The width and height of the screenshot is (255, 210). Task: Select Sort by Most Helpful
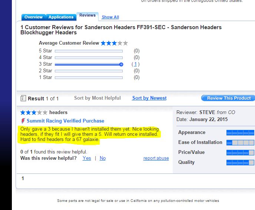(97, 98)
